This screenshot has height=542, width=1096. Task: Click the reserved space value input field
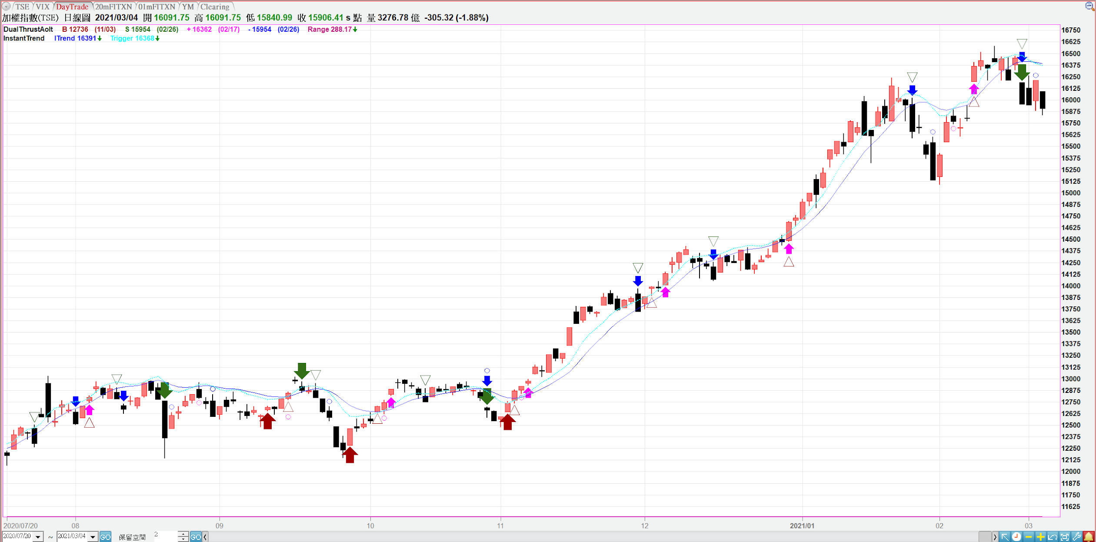(165, 536)
